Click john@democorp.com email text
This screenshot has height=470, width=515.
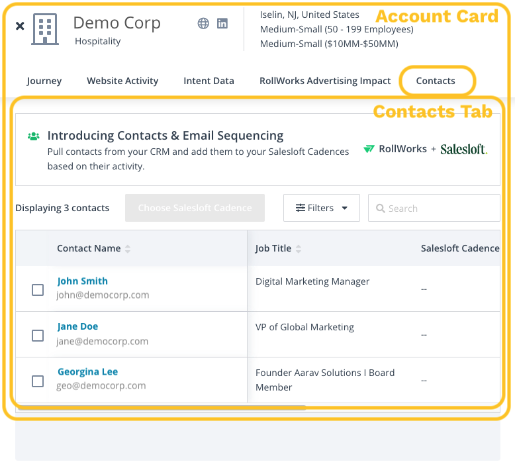pos(103,295)
